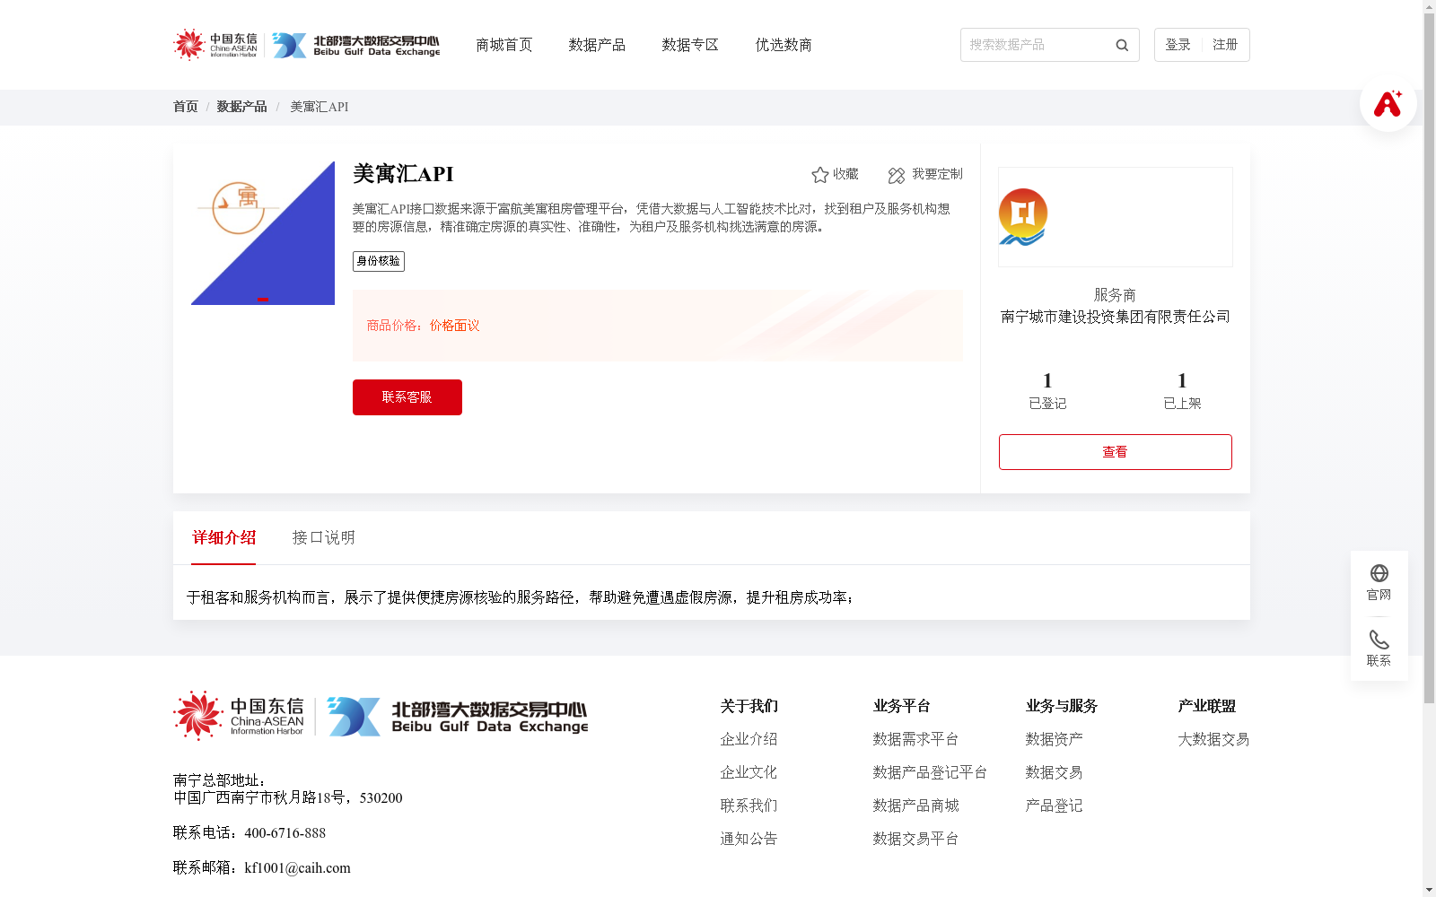Open footer link 数据产品商城

click(915, 806)
